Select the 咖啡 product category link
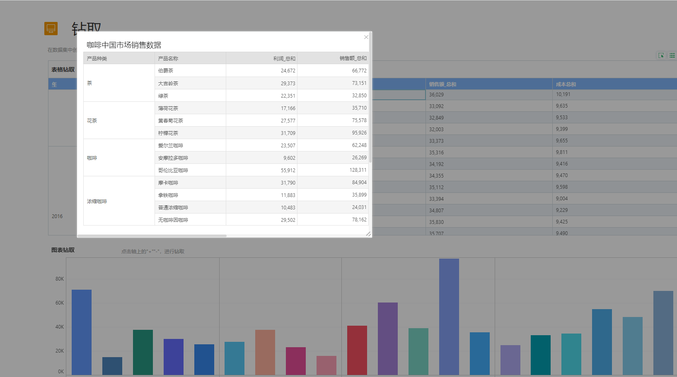This screenshot has width=677, height=377. [92, 158]
